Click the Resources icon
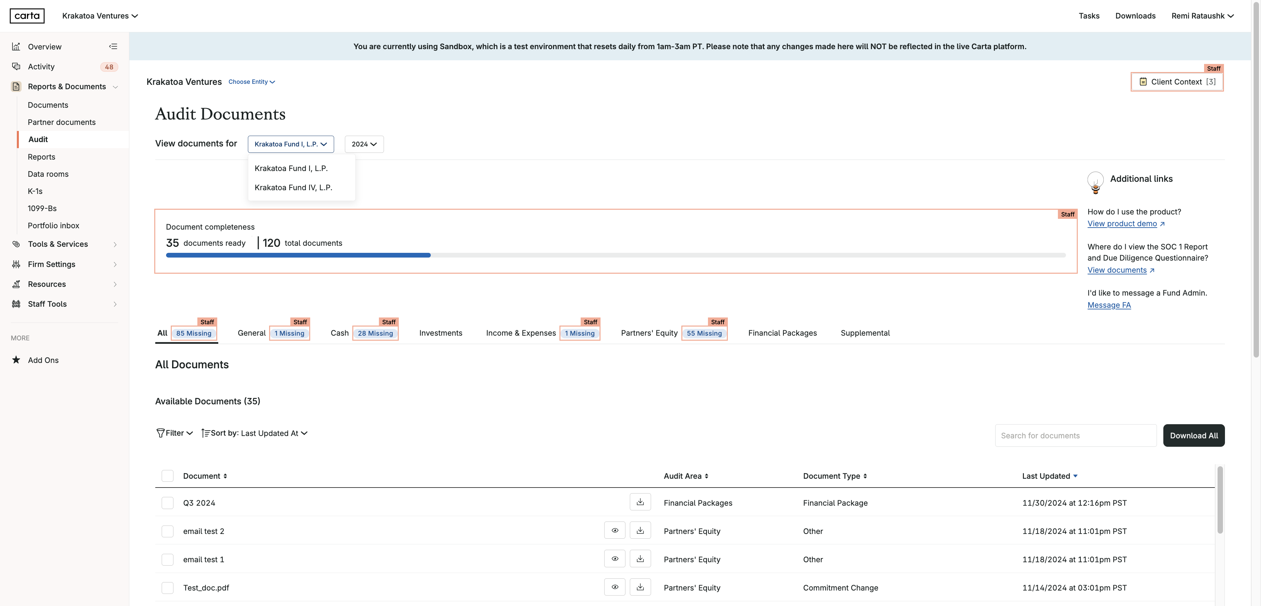This screenshot has width=1261, height=606. (16, 284)
